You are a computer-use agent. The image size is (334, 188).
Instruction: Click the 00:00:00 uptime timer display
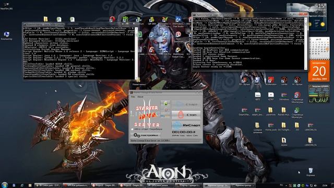coord(184,132)
